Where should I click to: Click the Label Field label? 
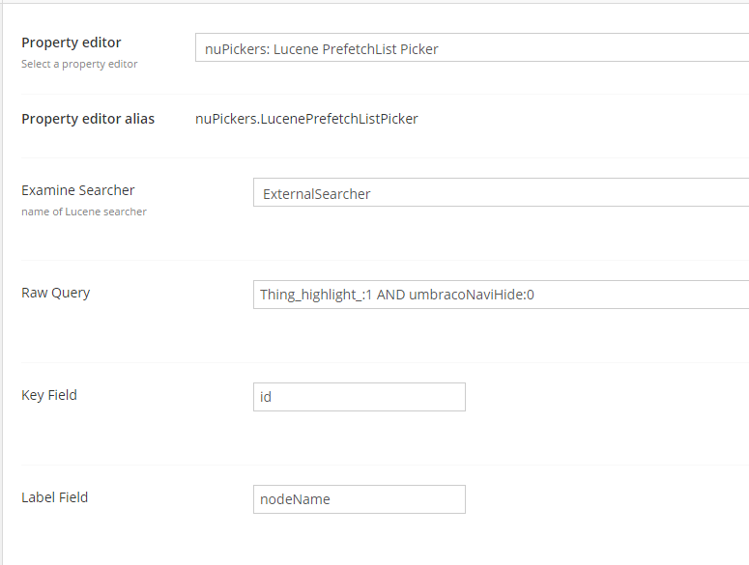tap(54, 497)
